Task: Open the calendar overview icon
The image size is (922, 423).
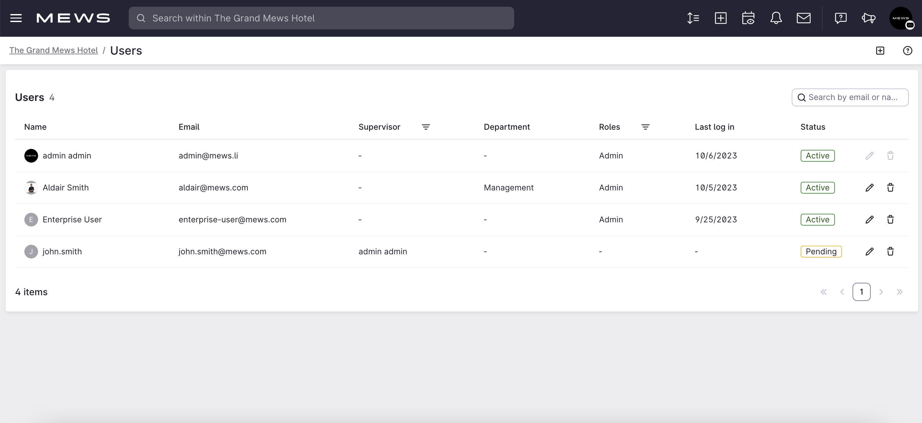Action: [748, 18]
